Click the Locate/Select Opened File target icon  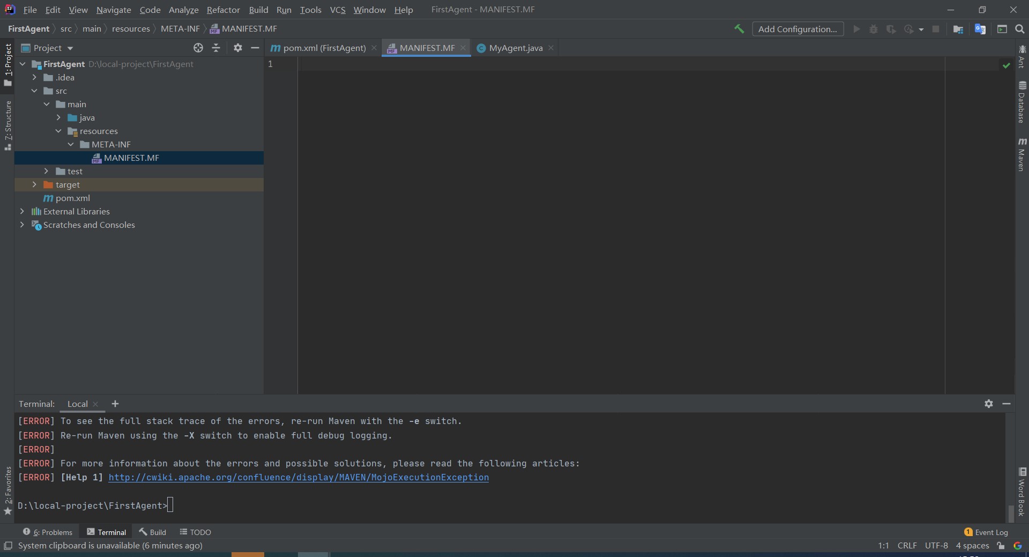tap(198, 48)
